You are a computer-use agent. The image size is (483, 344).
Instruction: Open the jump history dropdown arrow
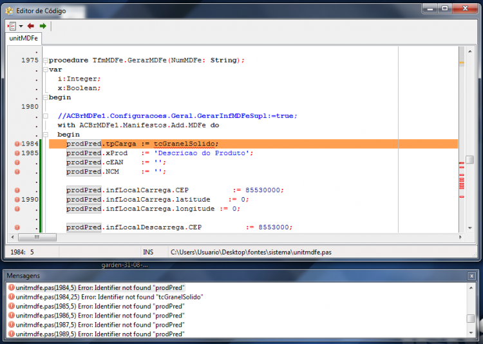point(21,26)
